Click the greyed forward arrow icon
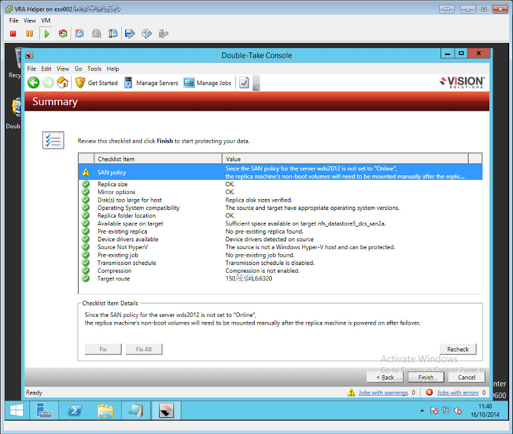Screen dimensions: 513x434 (48, 83)
